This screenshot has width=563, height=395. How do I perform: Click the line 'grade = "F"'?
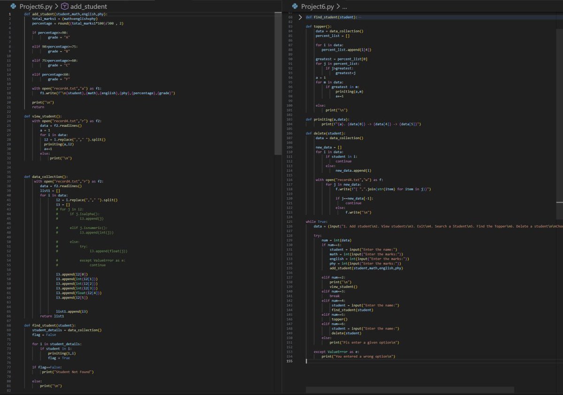pos(59,79)
